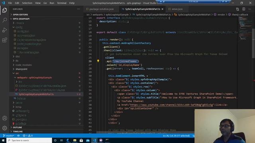Open the Go menu

point(45,3)
